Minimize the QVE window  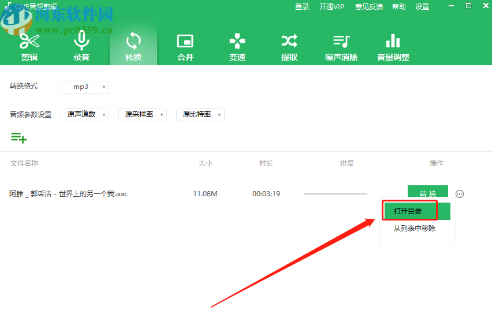451,6
